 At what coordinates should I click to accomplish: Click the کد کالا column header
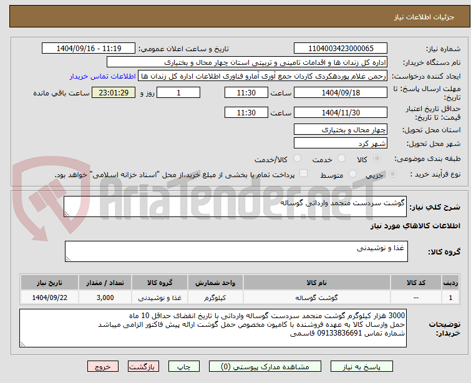coord(416,283)
